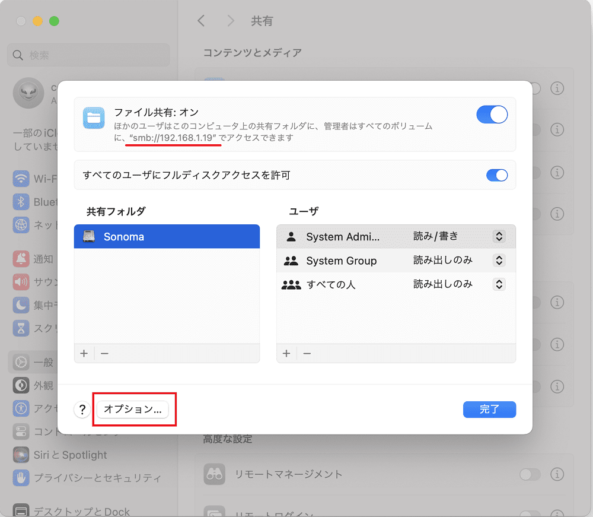Select the System Admi… user row
Screen dimensions: 593x517
pos(396,237)
